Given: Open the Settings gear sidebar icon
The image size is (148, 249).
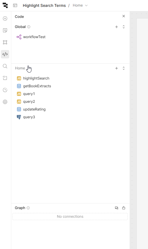Looking at the screenshot, I should coord(5,102).
